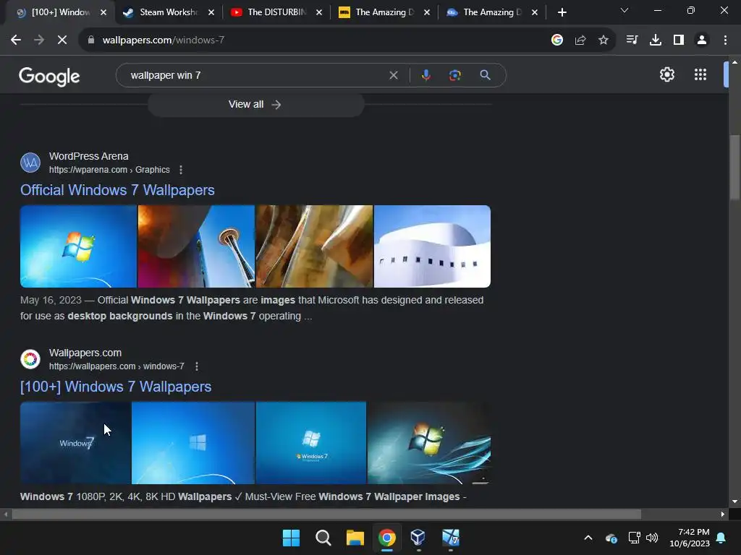This screenshot has width=741, height=555.
Task: Open the Windows Start menu
Action: tap(291, 538)
